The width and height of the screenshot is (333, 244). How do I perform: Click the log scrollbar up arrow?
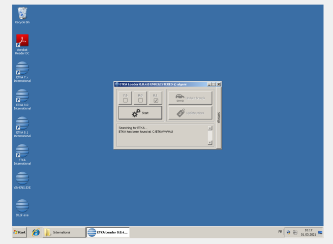pos(210,128)
